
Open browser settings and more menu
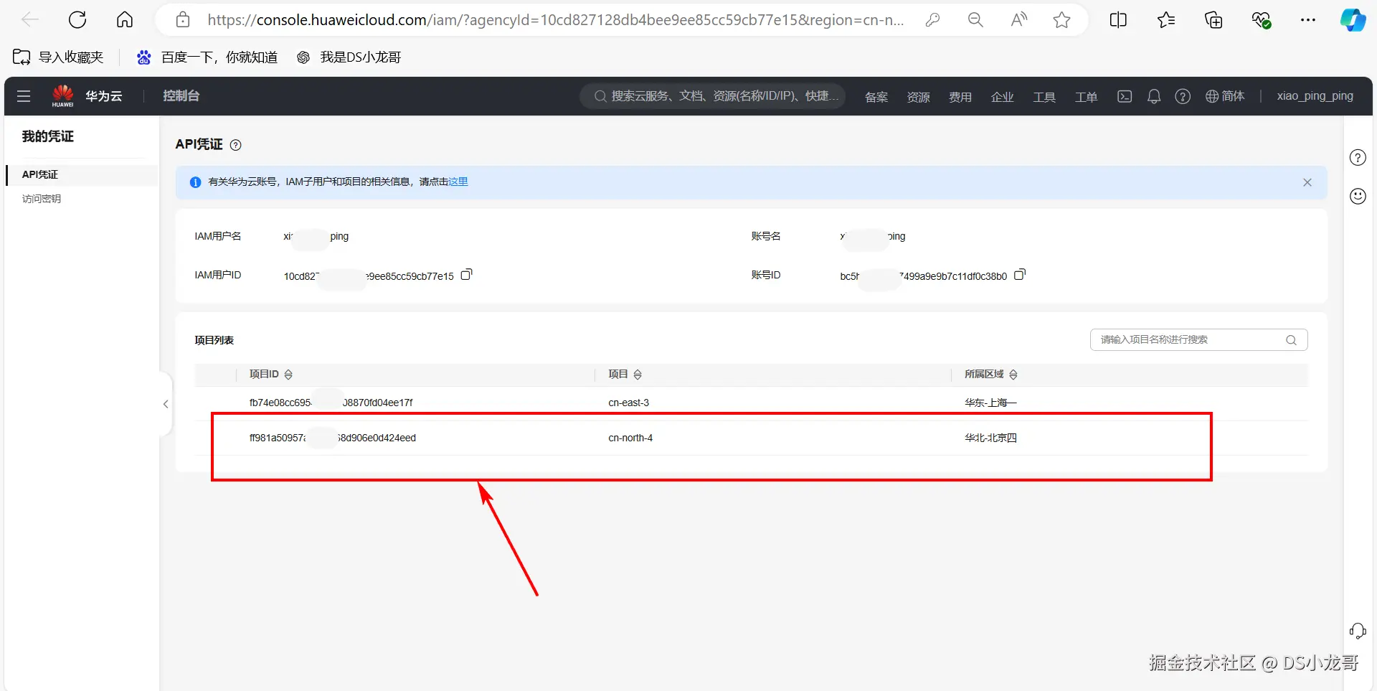(1308, 20)
